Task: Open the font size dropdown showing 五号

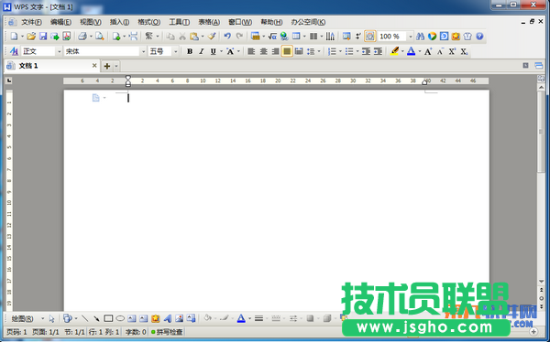Action: [175, 51]
